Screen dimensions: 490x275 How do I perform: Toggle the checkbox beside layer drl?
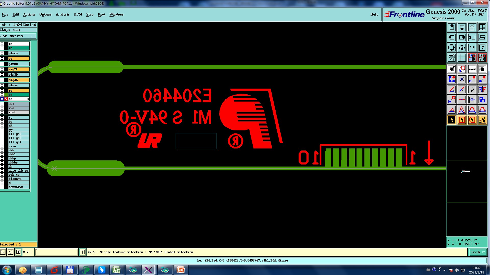tap(2, 104)
